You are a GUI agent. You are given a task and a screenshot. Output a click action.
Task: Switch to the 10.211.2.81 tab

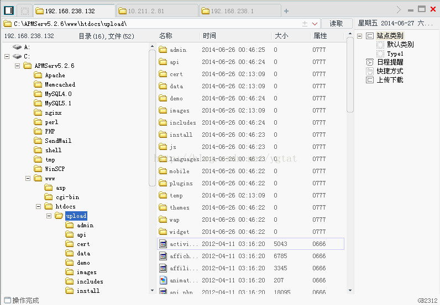click(157, 11)
